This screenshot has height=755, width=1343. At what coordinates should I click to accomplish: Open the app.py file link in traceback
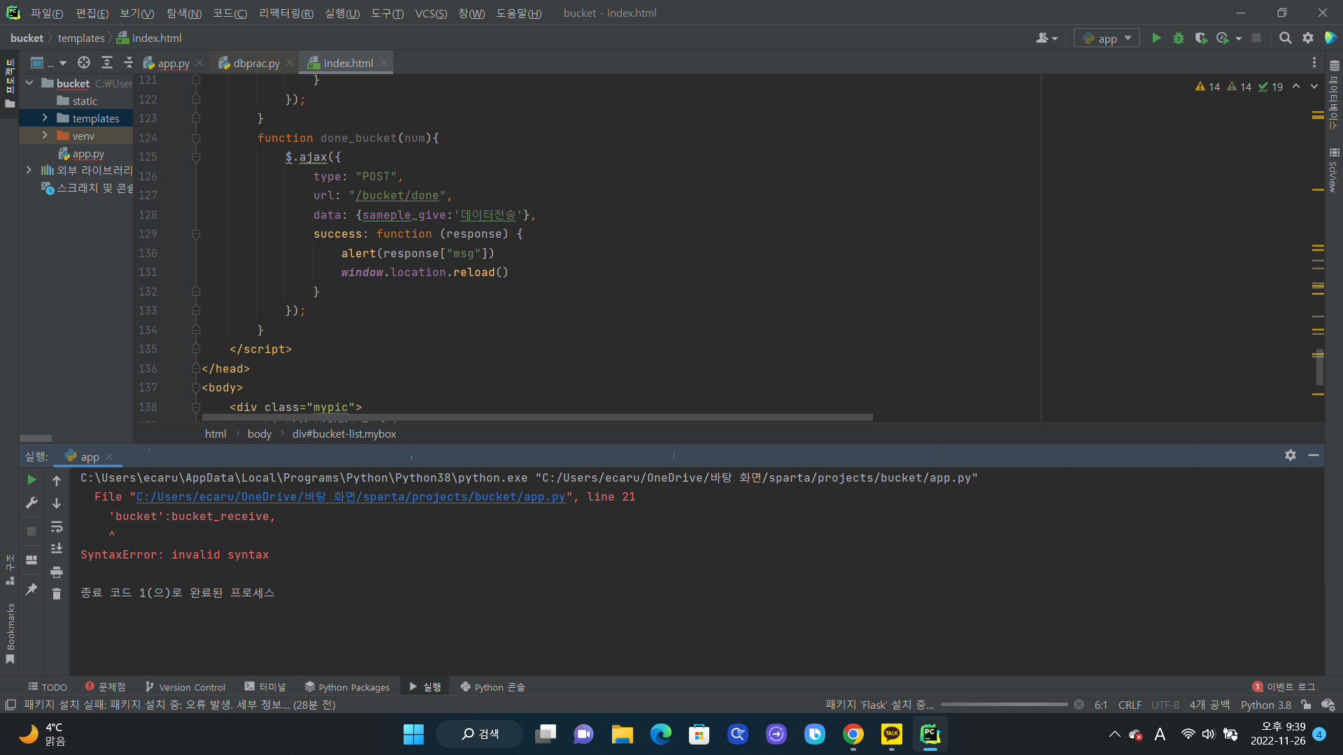click(x=350, y=497)
